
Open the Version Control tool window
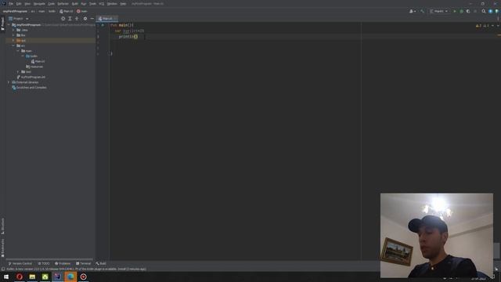point(20,263)
